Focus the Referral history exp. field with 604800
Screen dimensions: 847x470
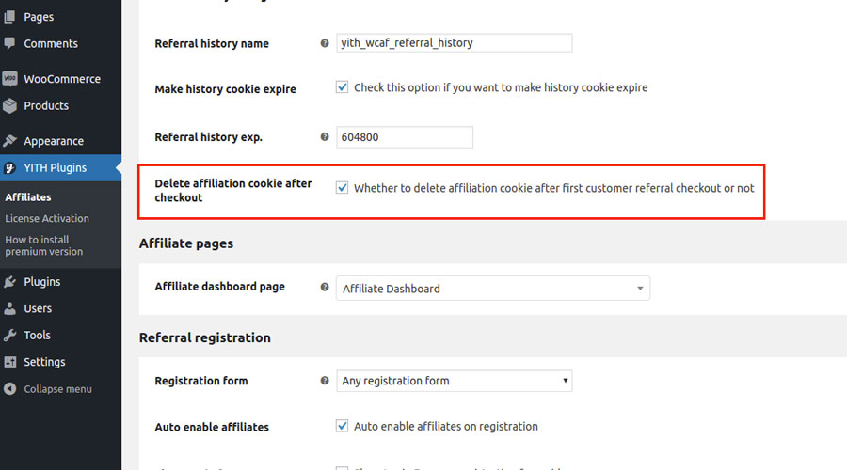[x=404, y=137]
